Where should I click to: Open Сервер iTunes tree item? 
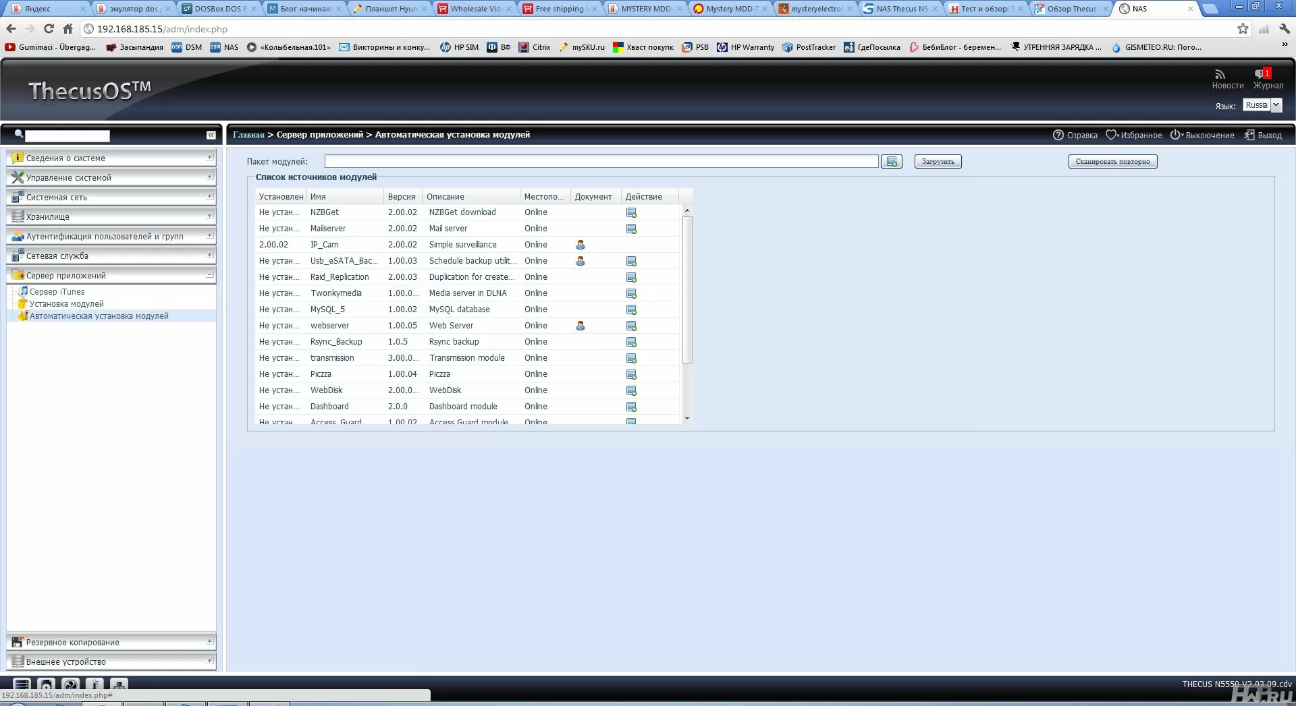click(x=57, y=292)
